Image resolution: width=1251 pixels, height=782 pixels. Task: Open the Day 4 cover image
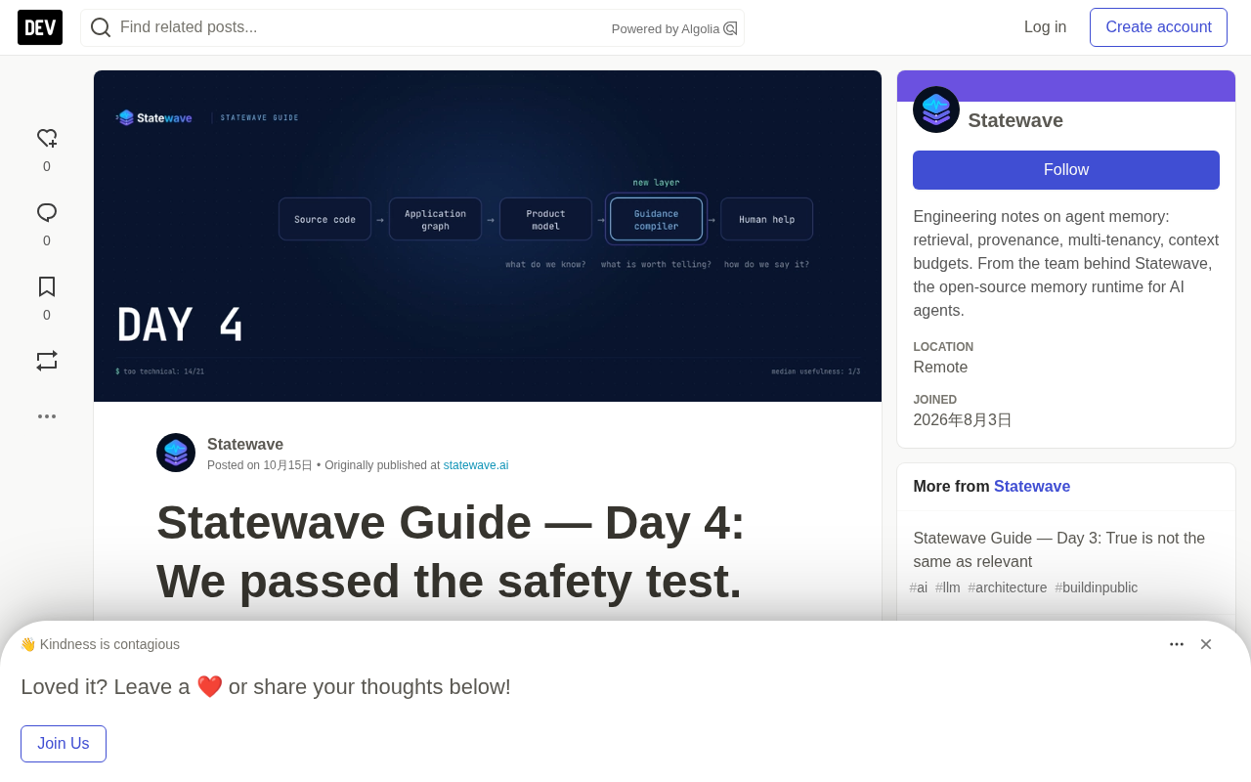488,236
